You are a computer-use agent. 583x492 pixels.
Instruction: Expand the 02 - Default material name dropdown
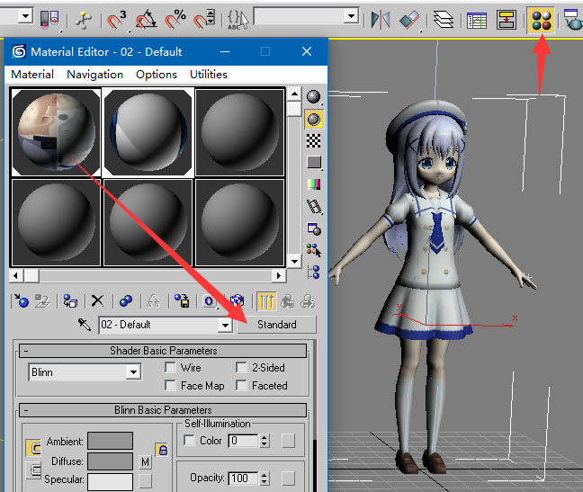coord(225,325)
